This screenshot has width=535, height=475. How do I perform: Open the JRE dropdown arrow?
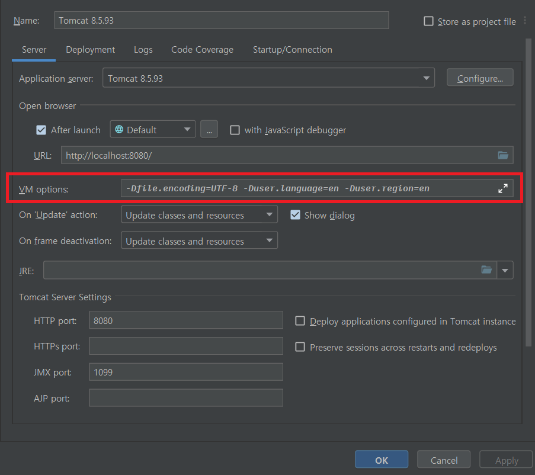(x=505, y=270)
